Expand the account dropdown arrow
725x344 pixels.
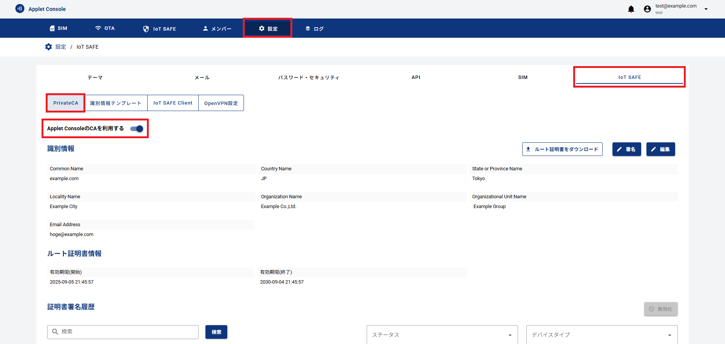coord(706,9)
